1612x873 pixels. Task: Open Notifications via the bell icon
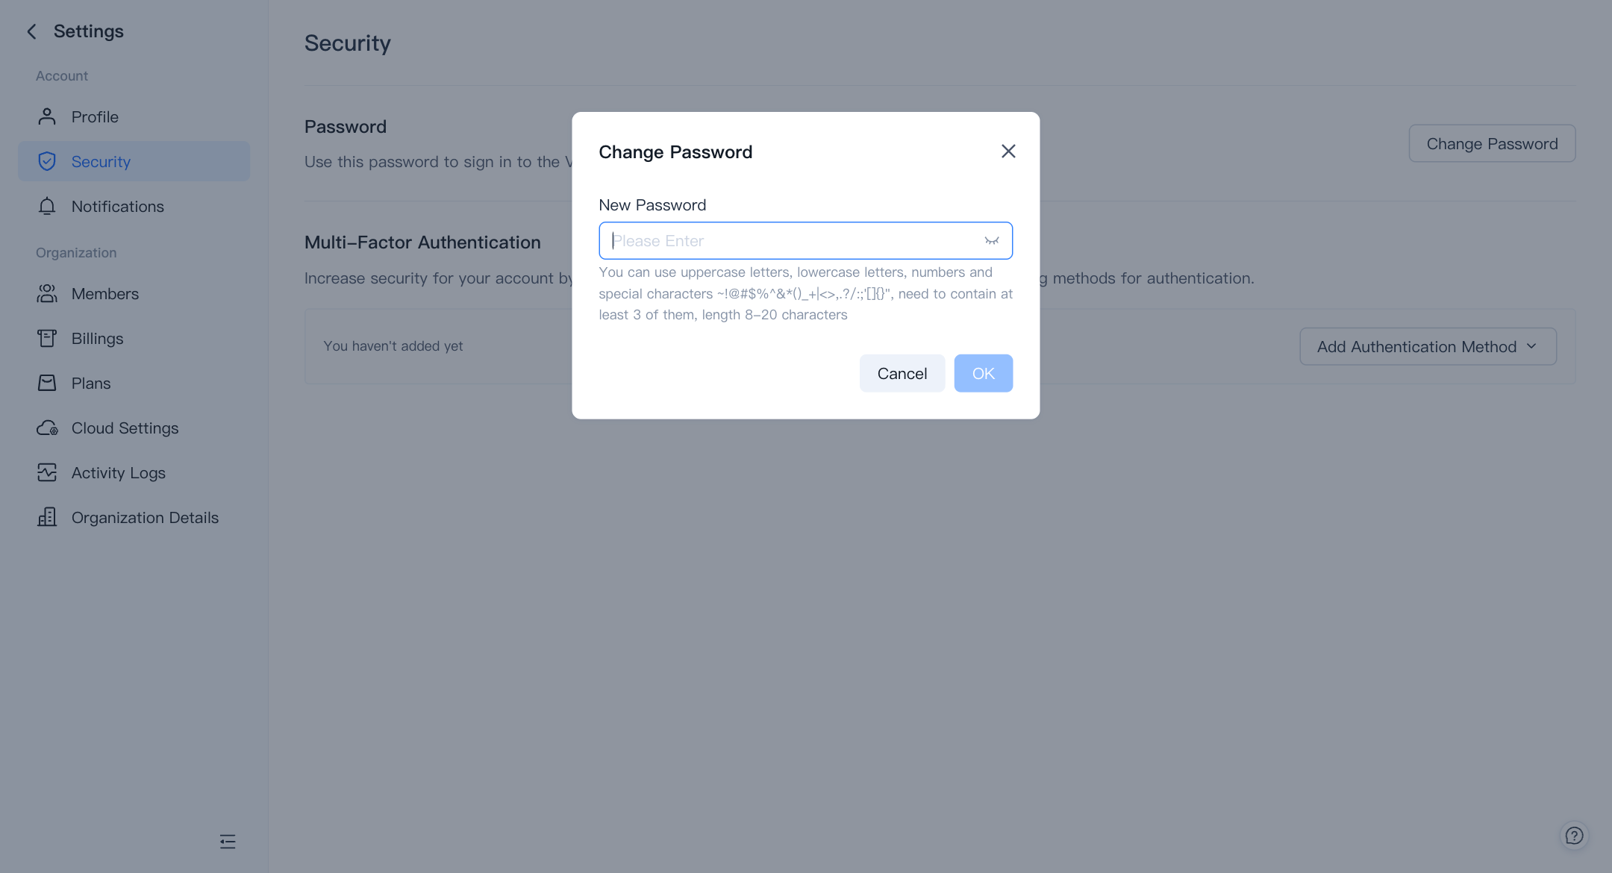coord(46,206)
